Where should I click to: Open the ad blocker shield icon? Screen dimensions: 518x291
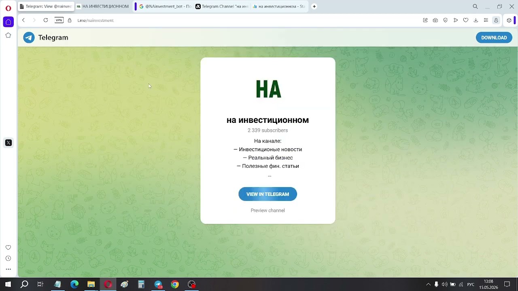(x=446, y=20)
